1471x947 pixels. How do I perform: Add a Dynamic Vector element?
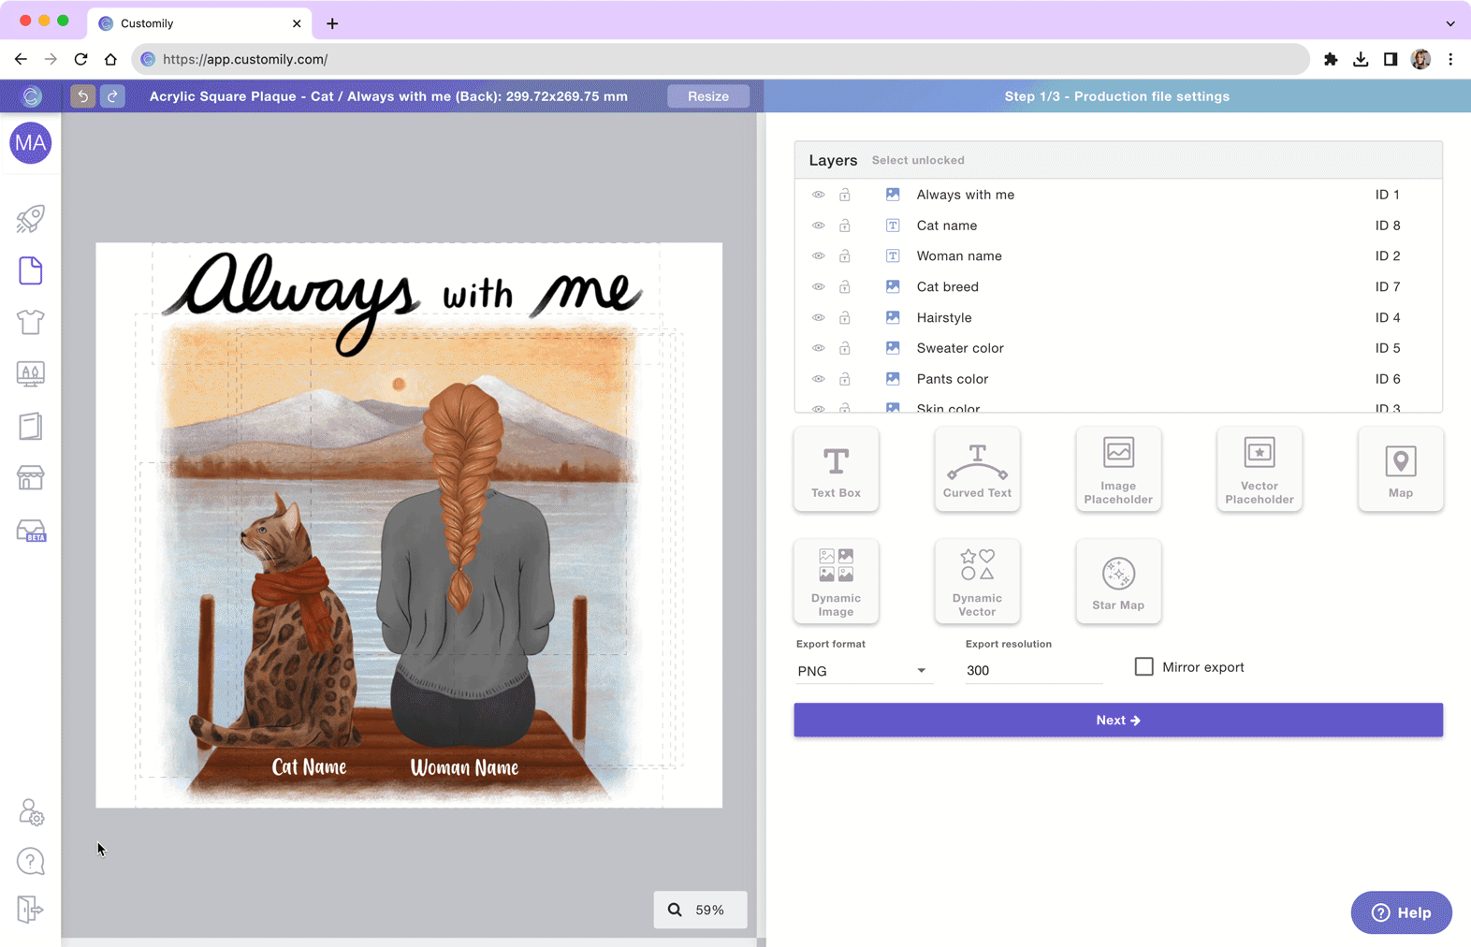click(977, 581)
